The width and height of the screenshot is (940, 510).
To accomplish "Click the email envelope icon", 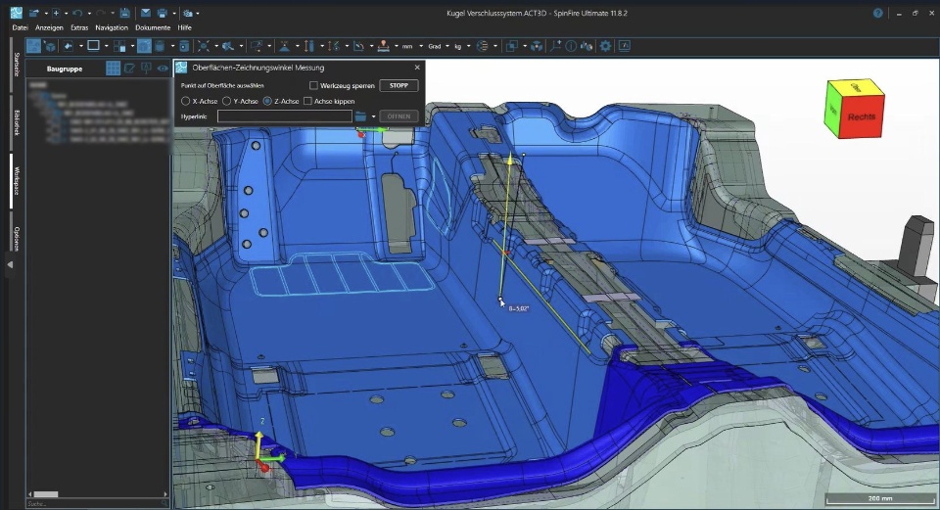I will pos(145,13).
